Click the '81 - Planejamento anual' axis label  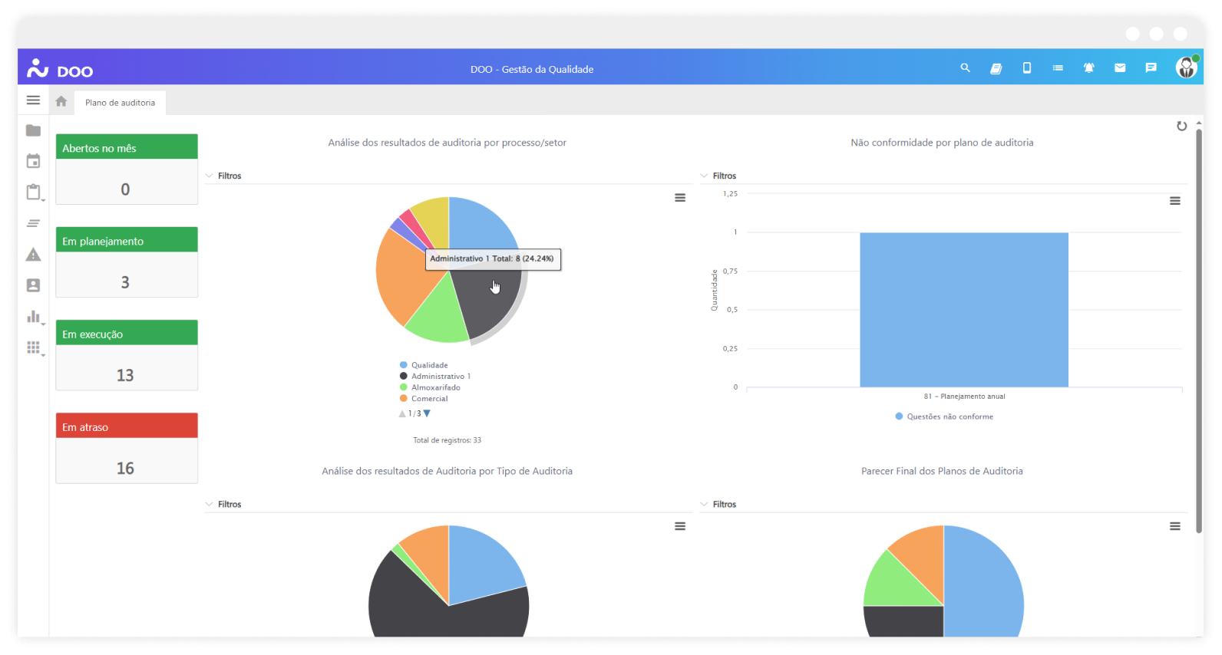click(965, 397)
